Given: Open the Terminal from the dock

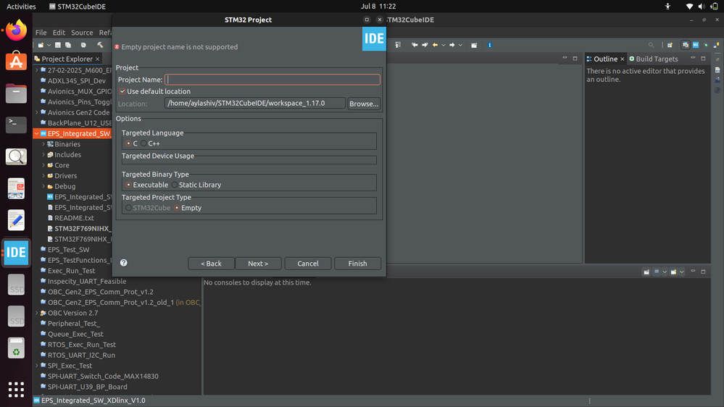Looking at the screenshot, I should point(16,125).
